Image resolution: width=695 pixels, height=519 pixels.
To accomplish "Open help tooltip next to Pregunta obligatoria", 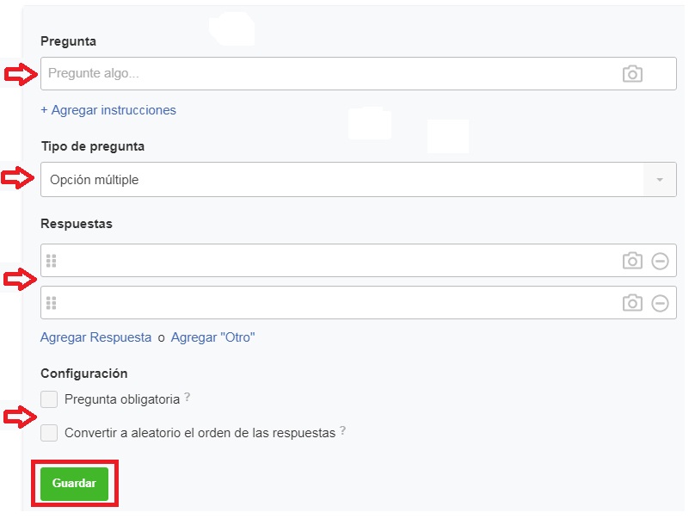I will click(x=187, y=397).
